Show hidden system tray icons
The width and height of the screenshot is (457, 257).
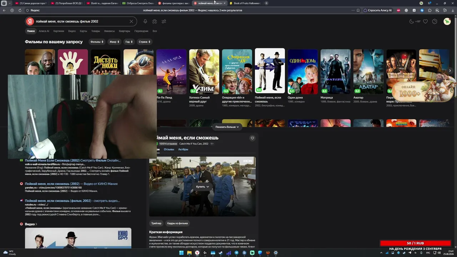381,253
